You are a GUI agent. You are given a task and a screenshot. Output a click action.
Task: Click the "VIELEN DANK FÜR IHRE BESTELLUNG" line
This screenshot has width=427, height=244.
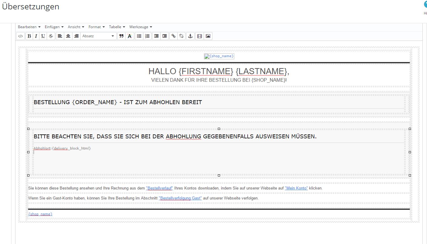coord(219,80)
